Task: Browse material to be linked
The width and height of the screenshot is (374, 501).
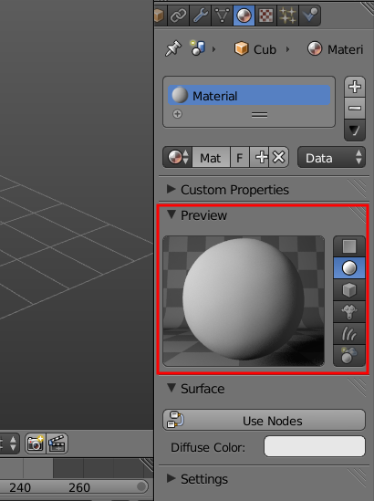Action: point(178,157)
